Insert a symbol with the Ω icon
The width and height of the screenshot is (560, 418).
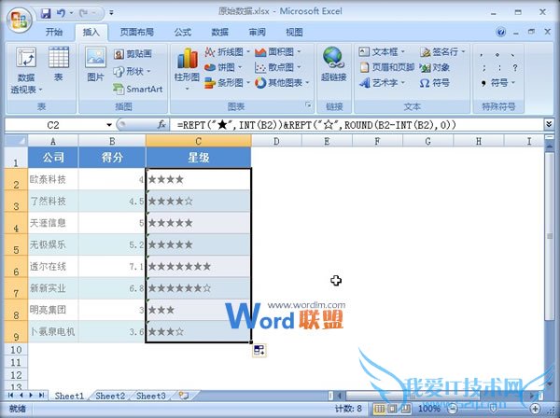(x=434, y=83)
